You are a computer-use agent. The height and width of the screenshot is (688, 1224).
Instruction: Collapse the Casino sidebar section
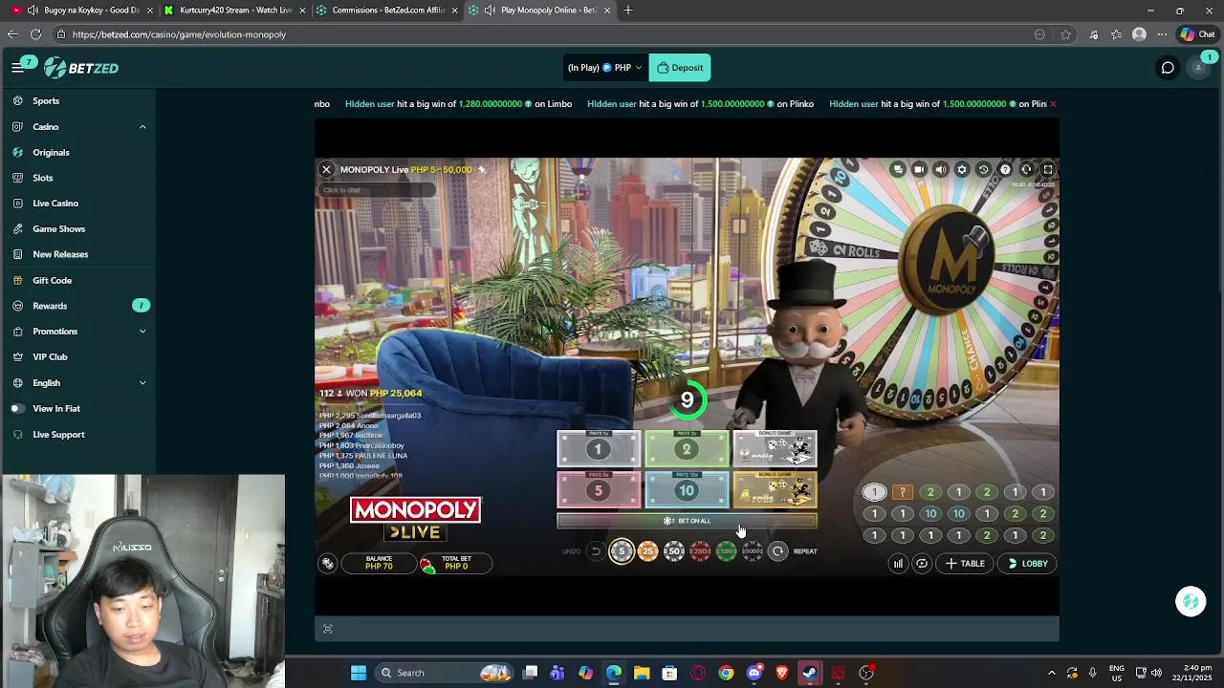(142, 126)
